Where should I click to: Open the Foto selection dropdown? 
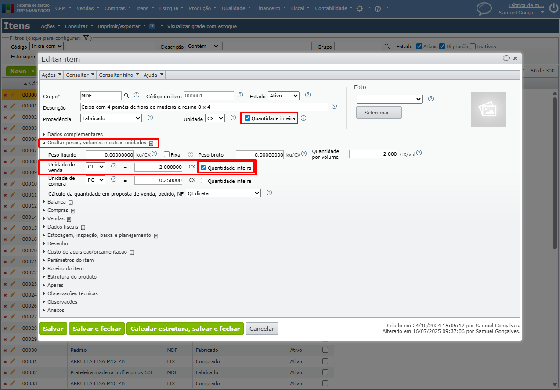(x=389, y=99)
